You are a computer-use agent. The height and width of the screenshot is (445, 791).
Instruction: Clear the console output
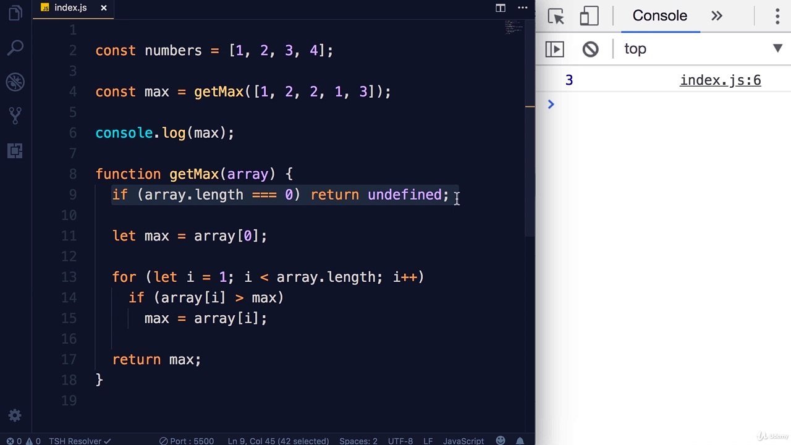coord(590,49)
